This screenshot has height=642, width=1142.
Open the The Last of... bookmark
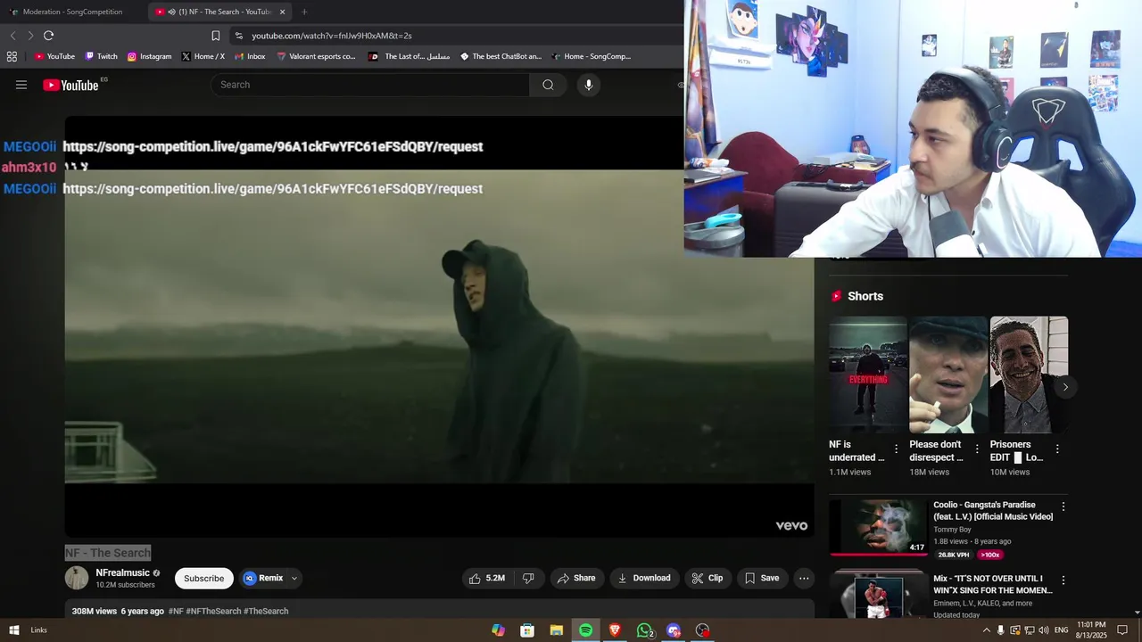409,56
